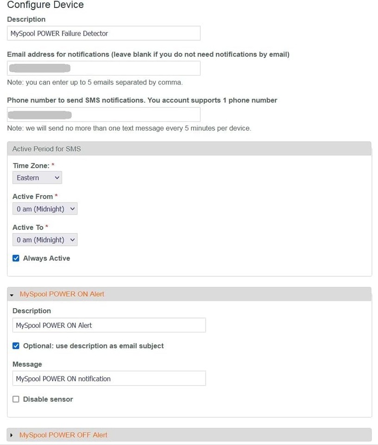Viewport: 378px width, 445px height.
Task: Click the email address notifications field
Action: pyautogui.click(x=103, y=68)
